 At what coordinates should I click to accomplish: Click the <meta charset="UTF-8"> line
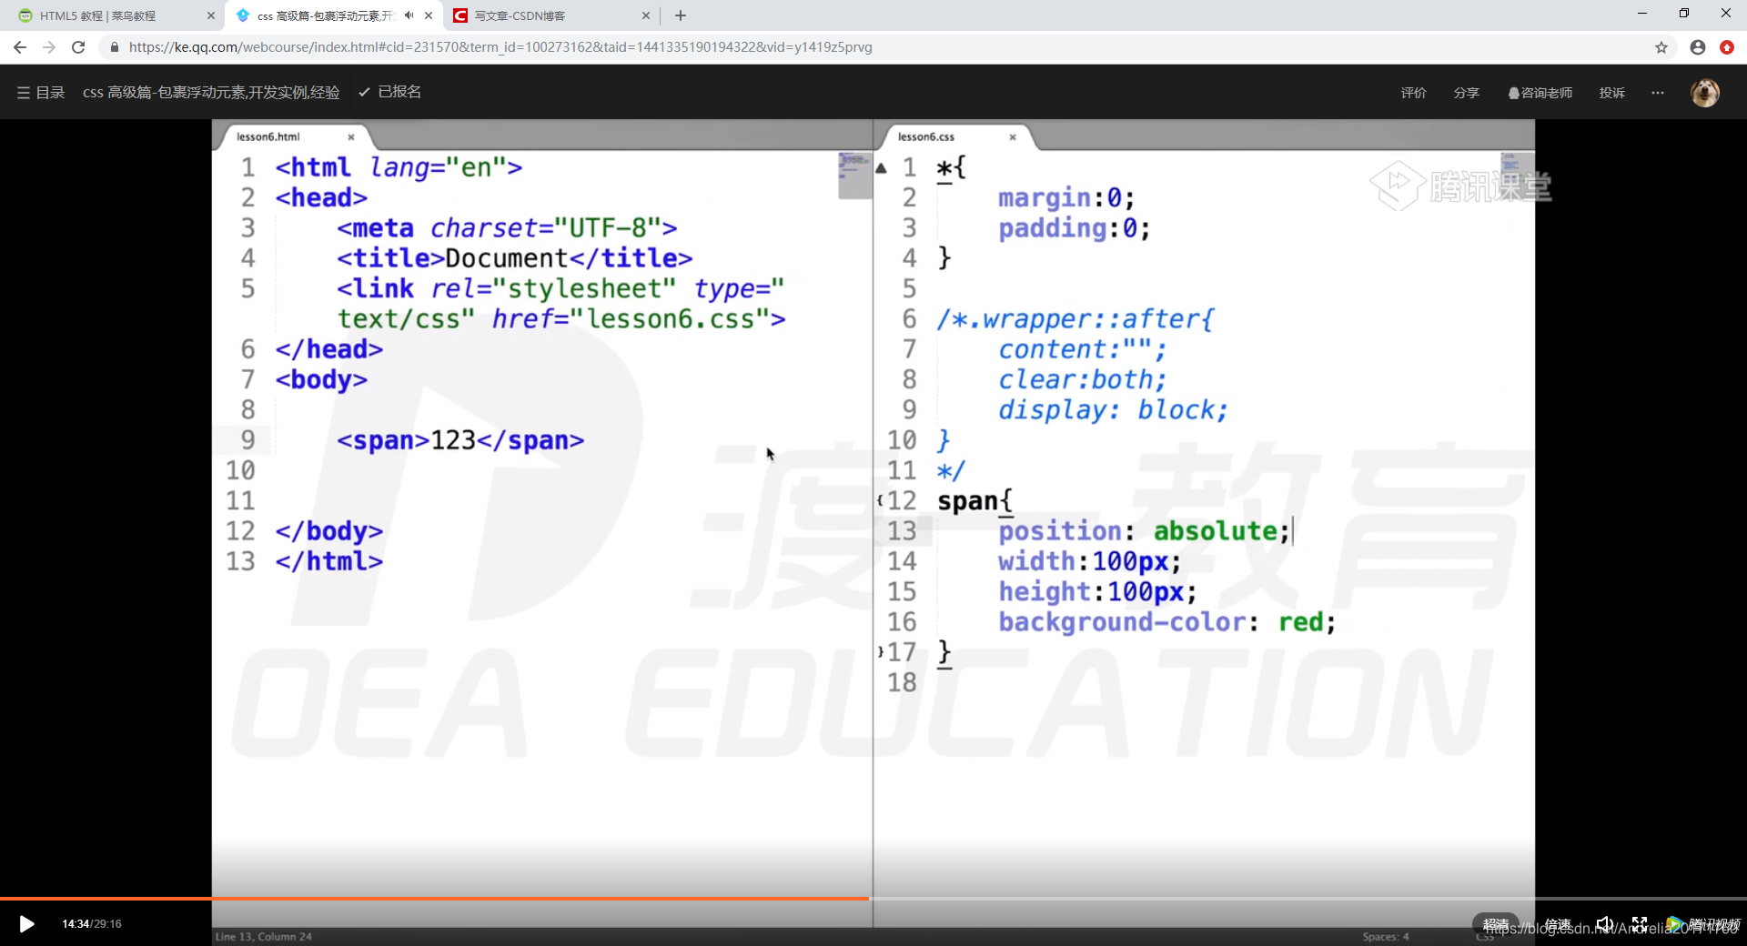pyautogui.click(x=507, y=228)
